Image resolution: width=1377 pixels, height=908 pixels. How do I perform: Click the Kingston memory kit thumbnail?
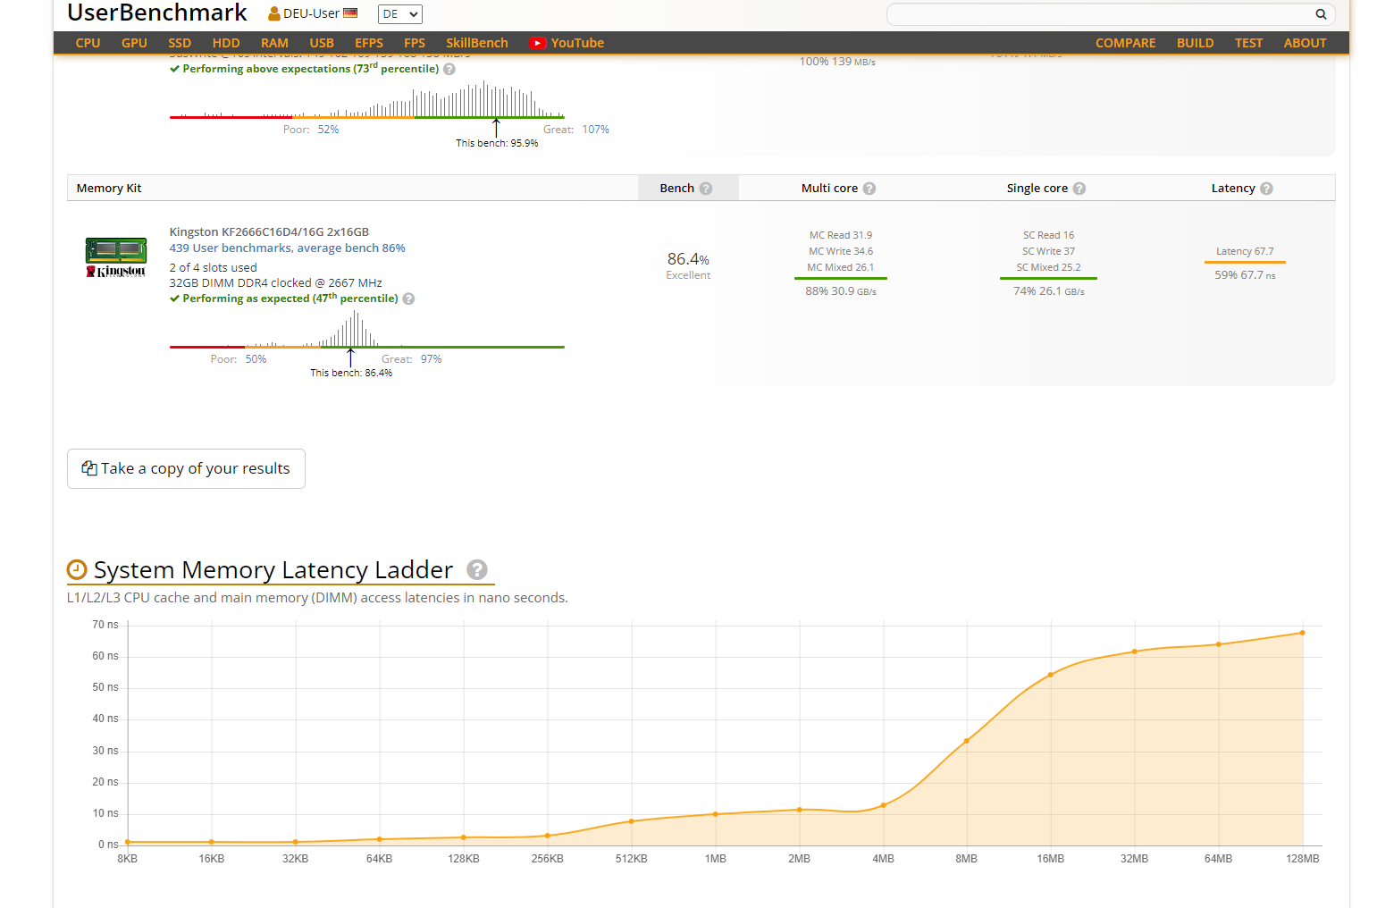116,257
